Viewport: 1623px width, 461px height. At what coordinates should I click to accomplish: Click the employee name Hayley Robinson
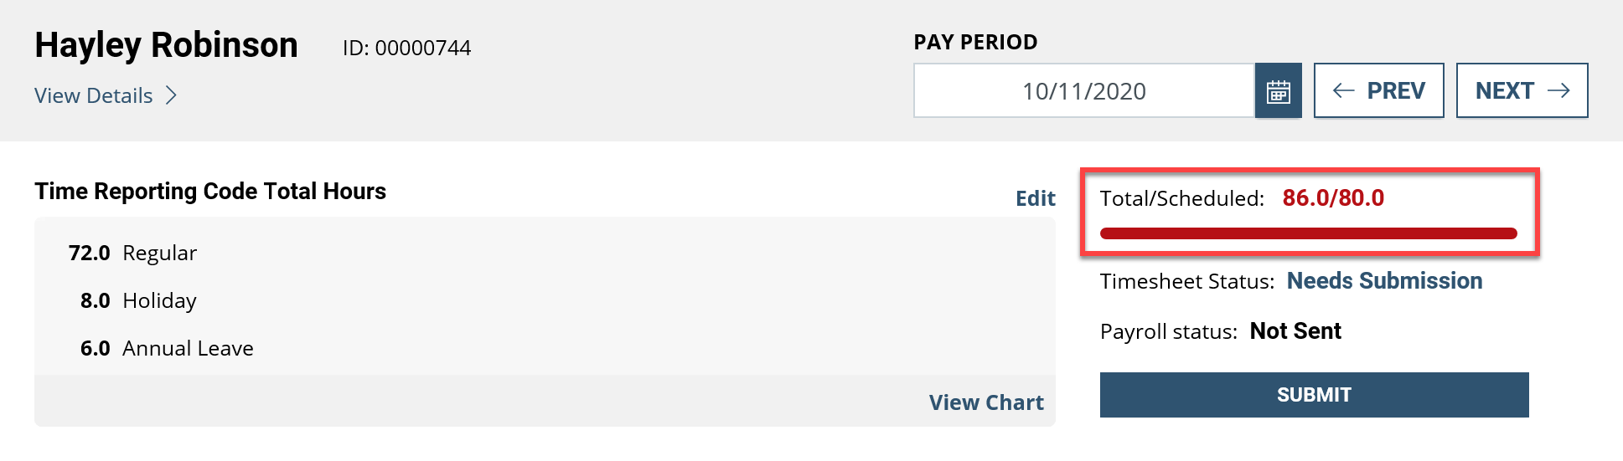[x=166, y=45]
